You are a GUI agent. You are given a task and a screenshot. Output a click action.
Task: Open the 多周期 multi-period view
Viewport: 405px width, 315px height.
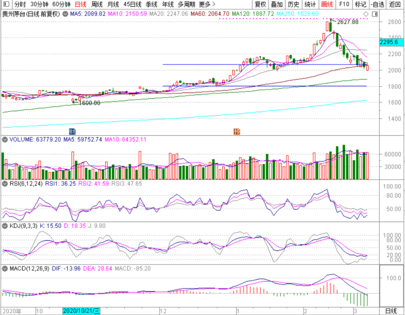point(186,4)
